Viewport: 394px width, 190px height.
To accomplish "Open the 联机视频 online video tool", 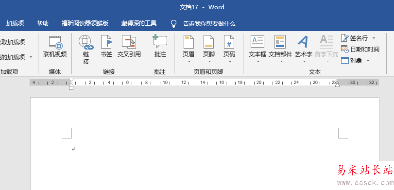I will click(55, 47).
